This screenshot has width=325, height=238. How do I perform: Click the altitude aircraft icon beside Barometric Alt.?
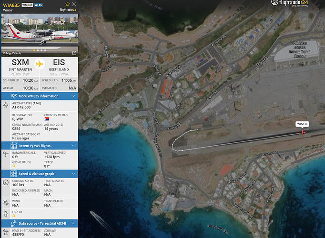coord(6,154)
